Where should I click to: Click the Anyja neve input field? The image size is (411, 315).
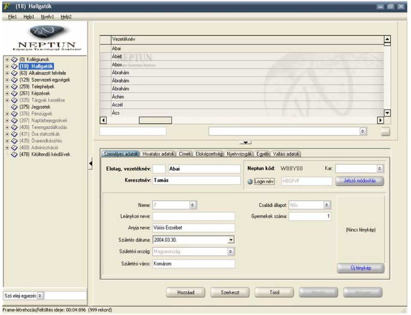tap(194, 228)
